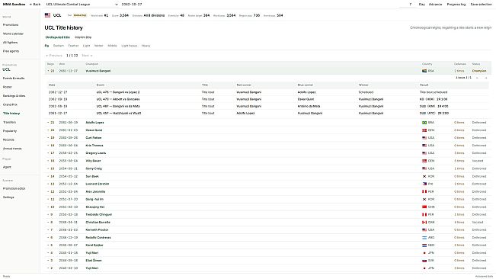The height and width of the screenshot is (279, 496).
Task: Open event UCL 476 Bangani vs Lopez 2
Action: pyautogui.click(x=118, y=92)
